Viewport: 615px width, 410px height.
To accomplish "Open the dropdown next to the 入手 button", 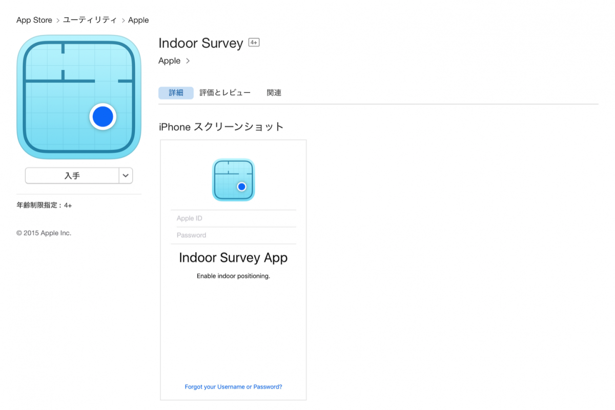I will pos(126,175).
